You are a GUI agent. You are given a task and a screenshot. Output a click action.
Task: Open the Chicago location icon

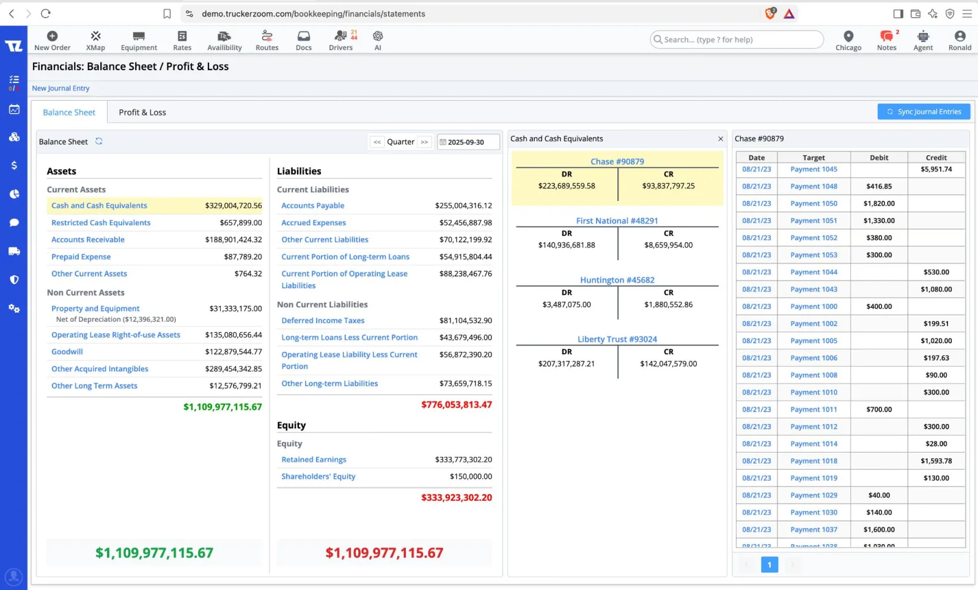(x=848, y=40)
